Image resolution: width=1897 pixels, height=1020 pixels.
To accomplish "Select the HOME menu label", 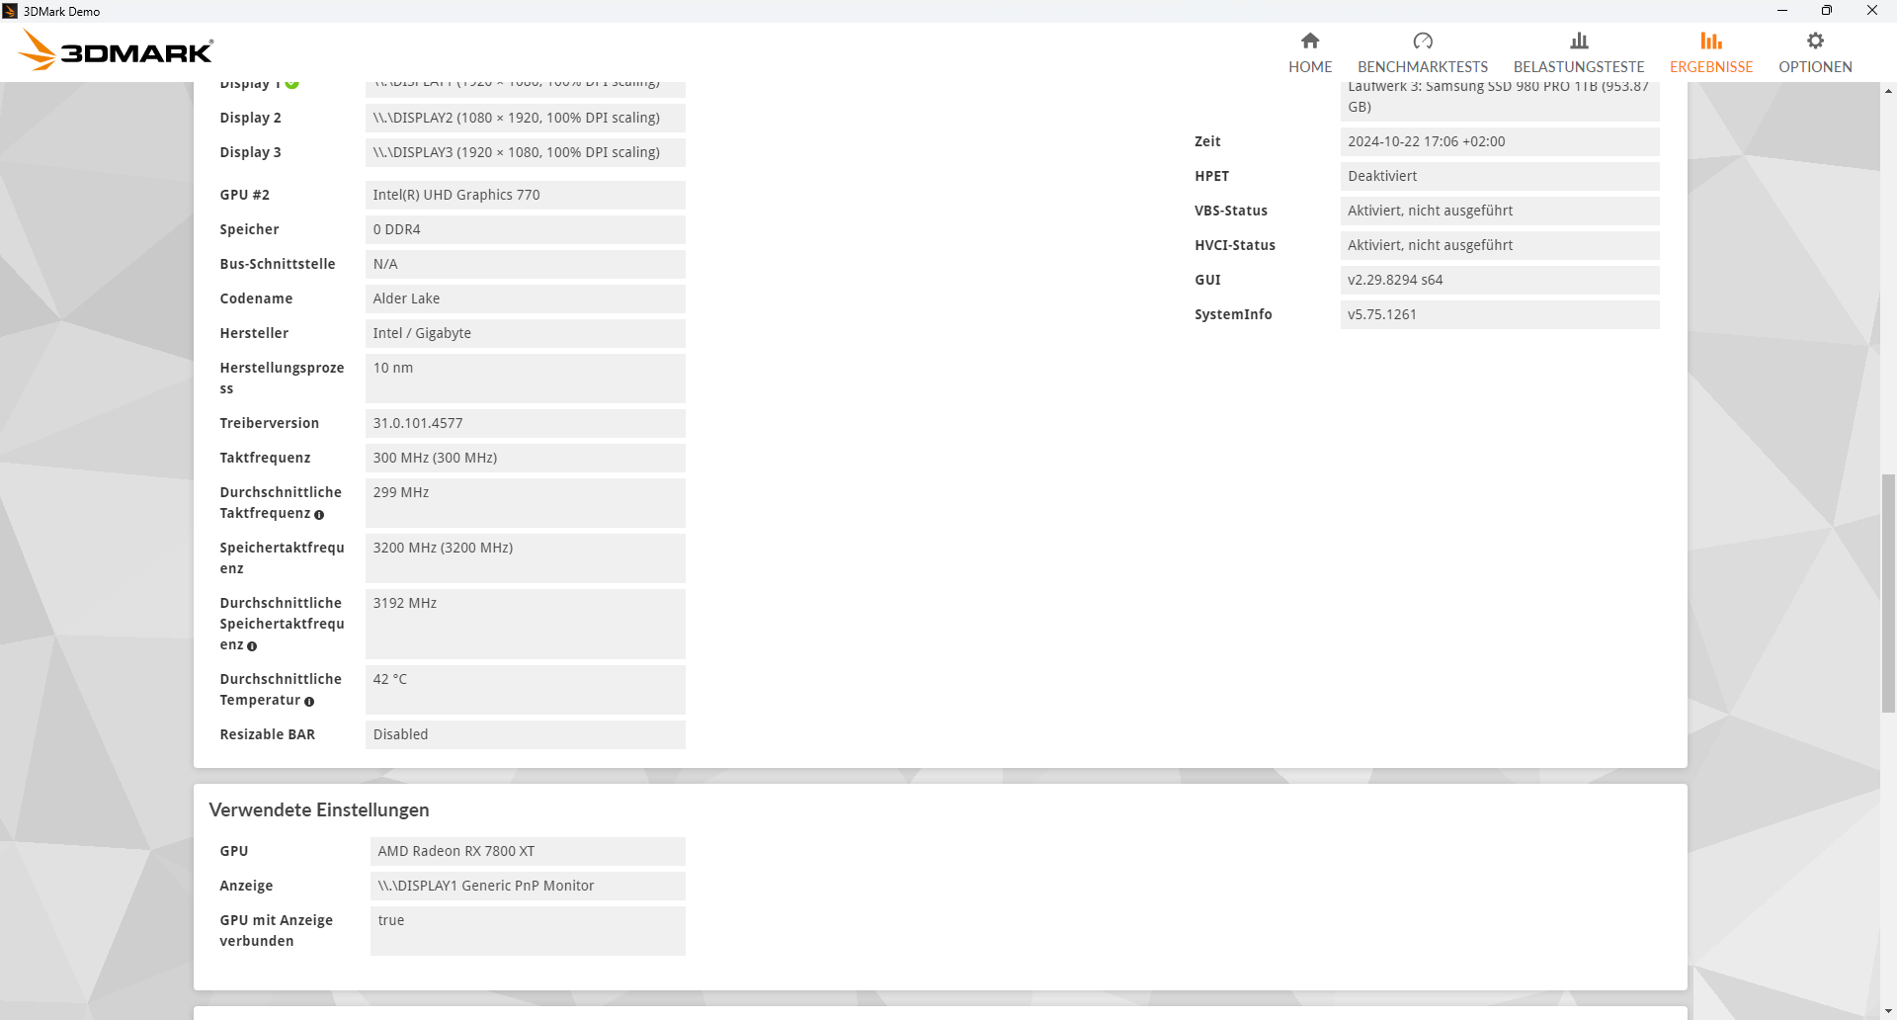I will point(1310,67).
